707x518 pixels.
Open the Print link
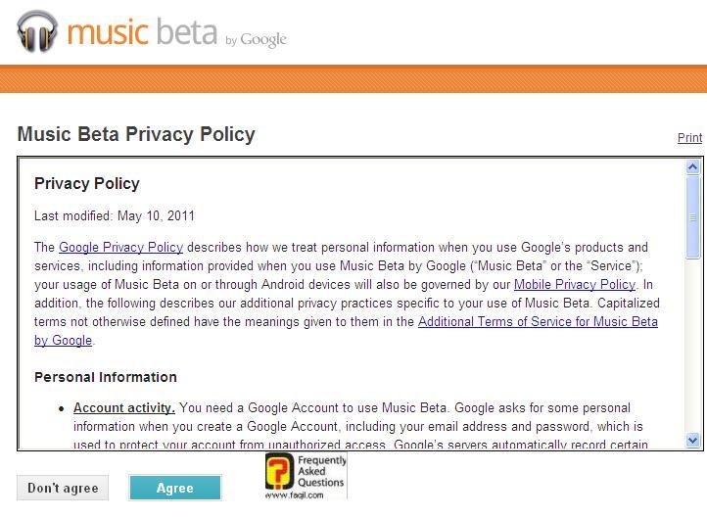pyautogui.click(x=689, y=138)
